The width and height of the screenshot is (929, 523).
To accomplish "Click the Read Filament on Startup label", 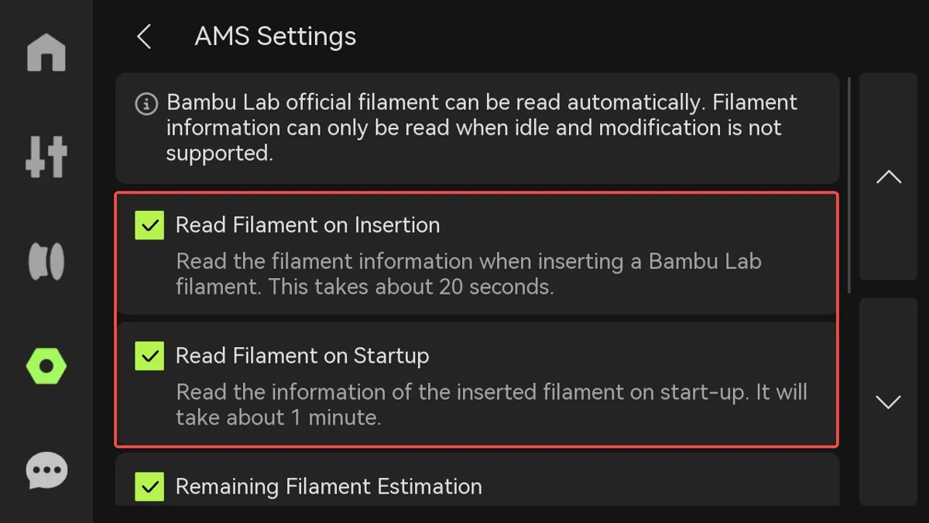I will 302,356.
